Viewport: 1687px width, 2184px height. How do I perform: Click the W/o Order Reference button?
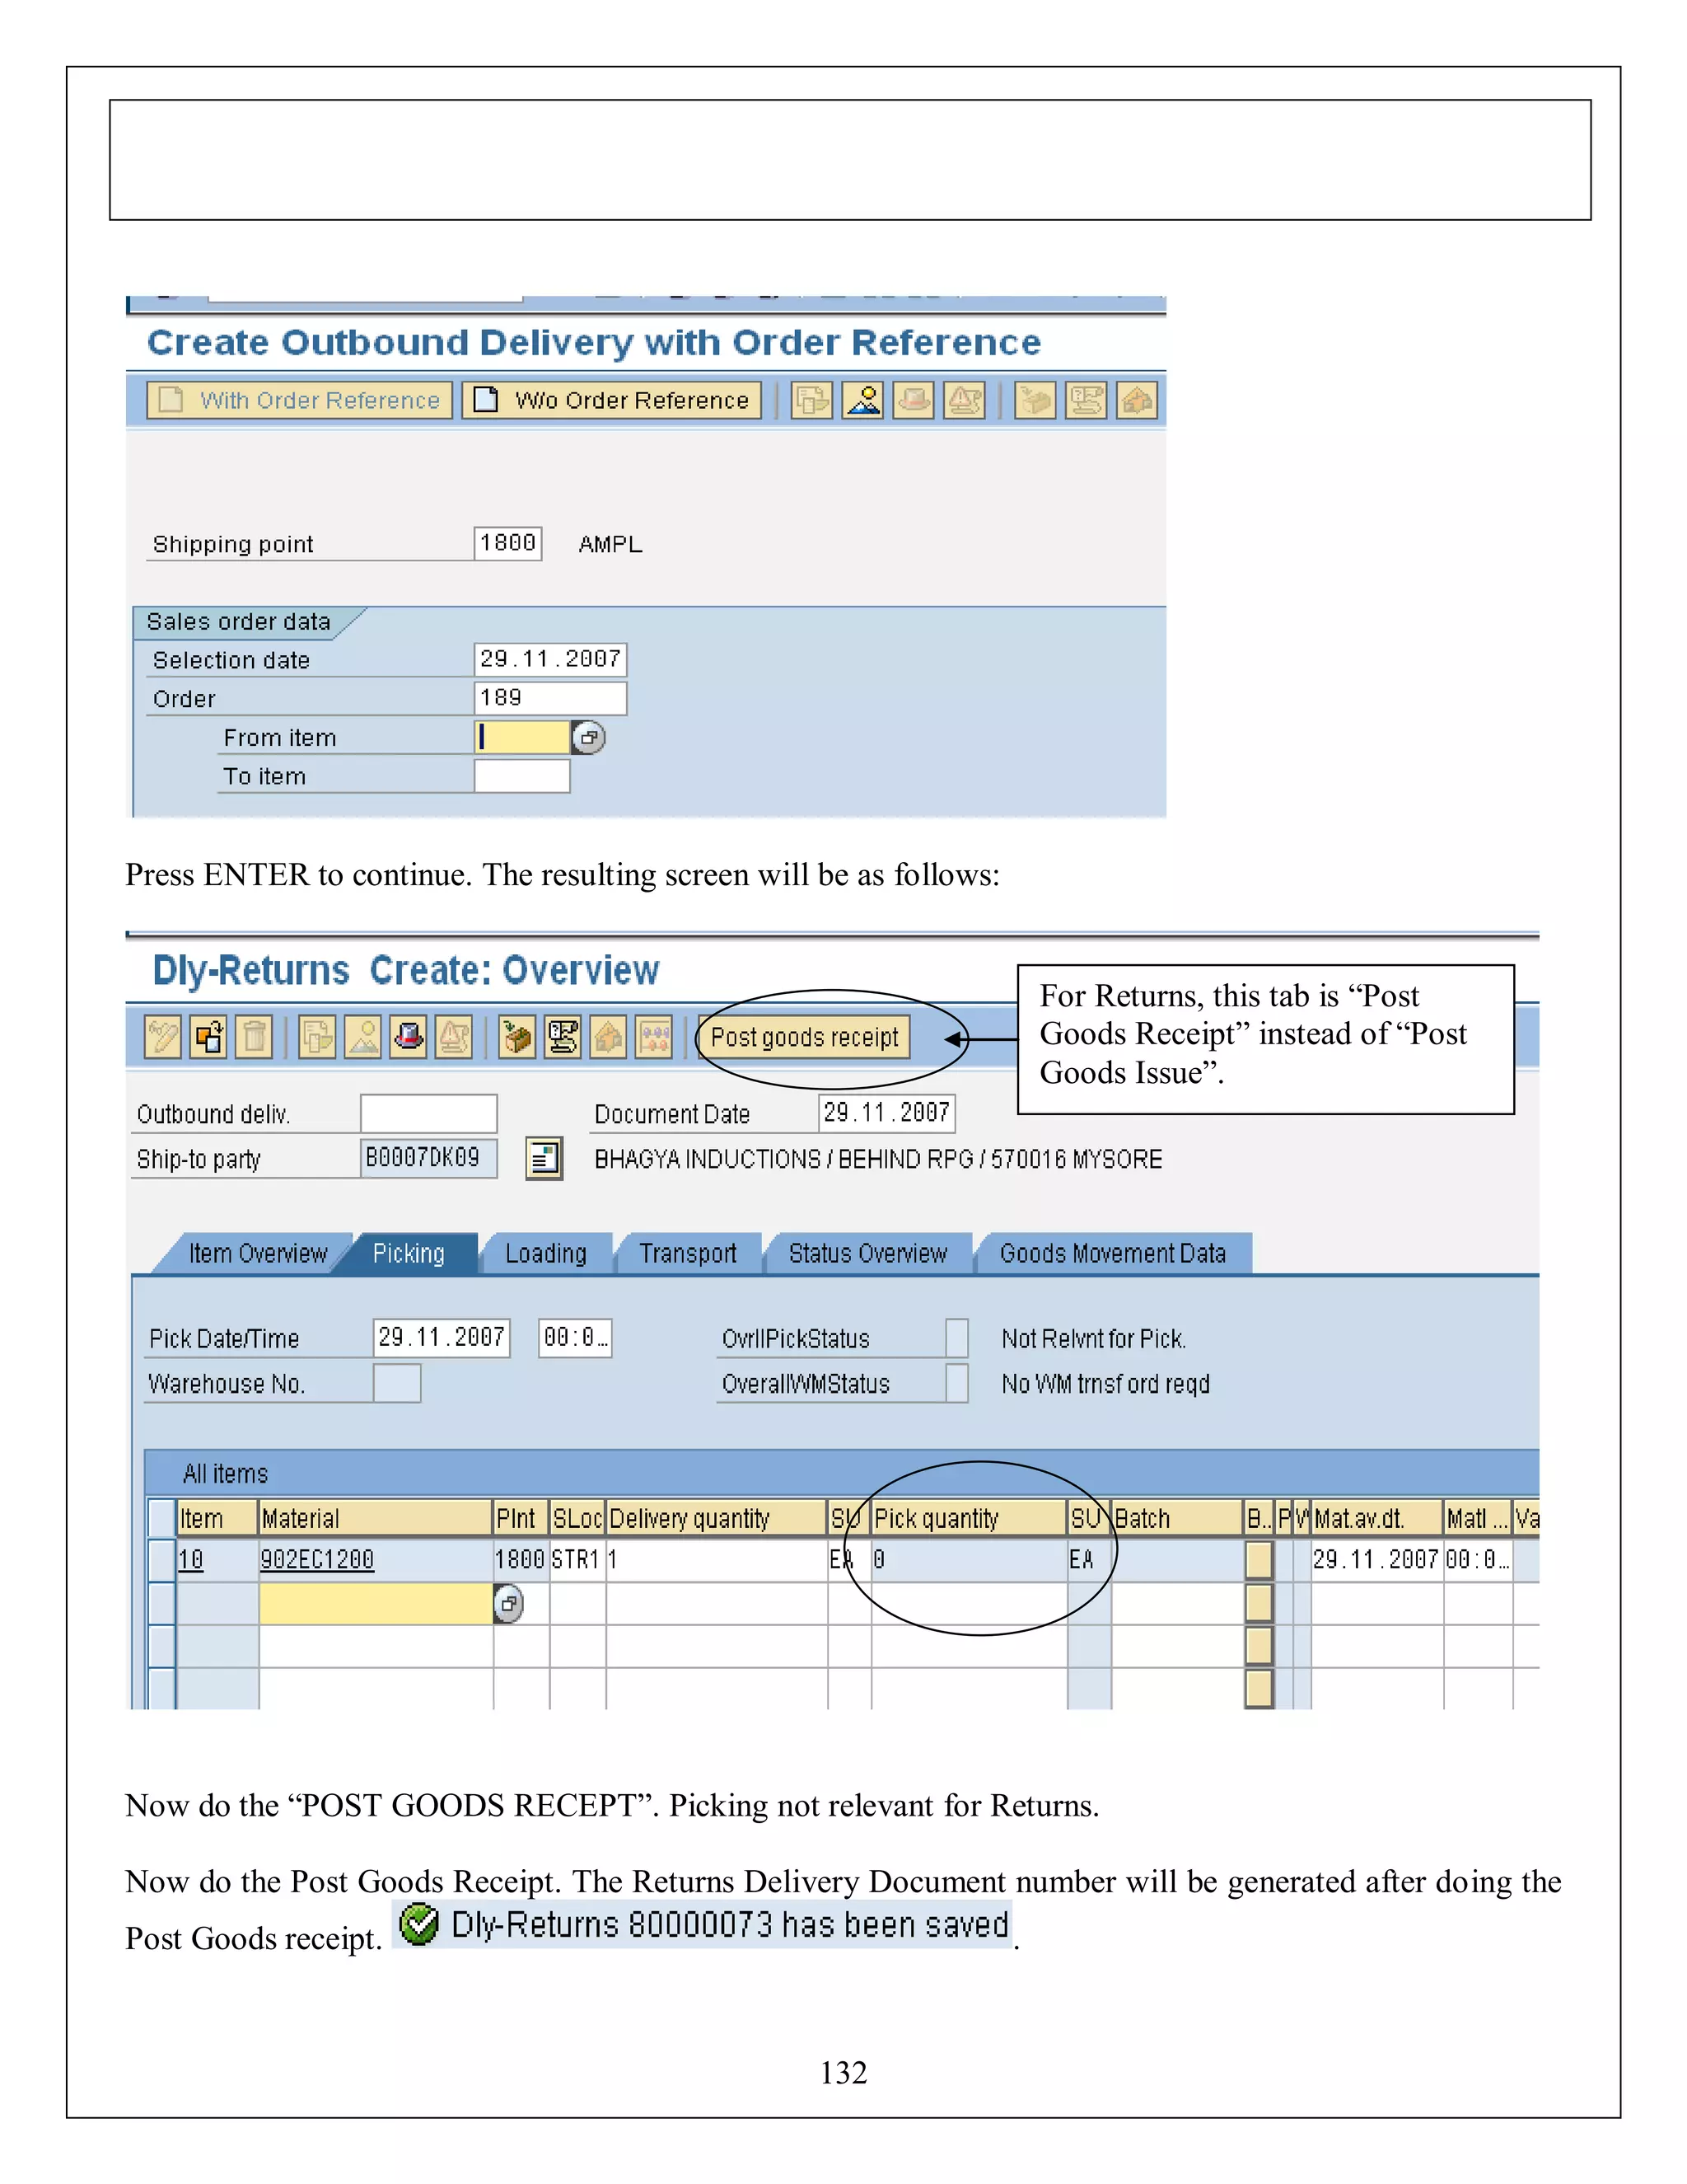[x=612, y=400]
